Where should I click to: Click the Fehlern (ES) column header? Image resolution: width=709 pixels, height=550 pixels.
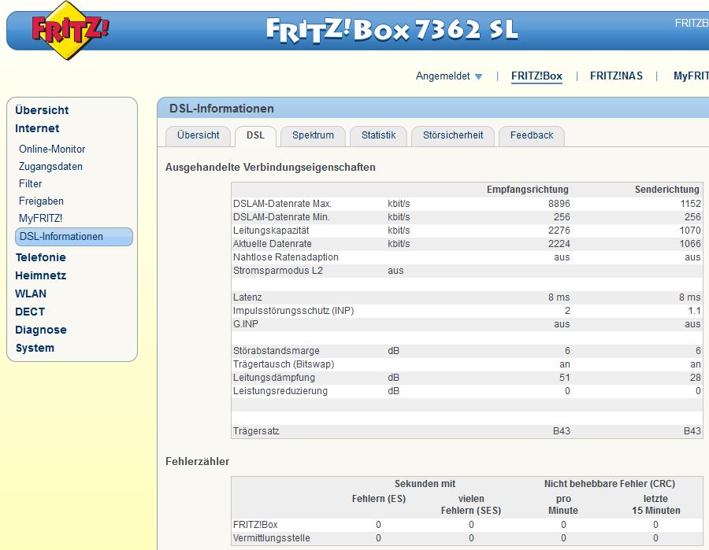pos(378,499)
